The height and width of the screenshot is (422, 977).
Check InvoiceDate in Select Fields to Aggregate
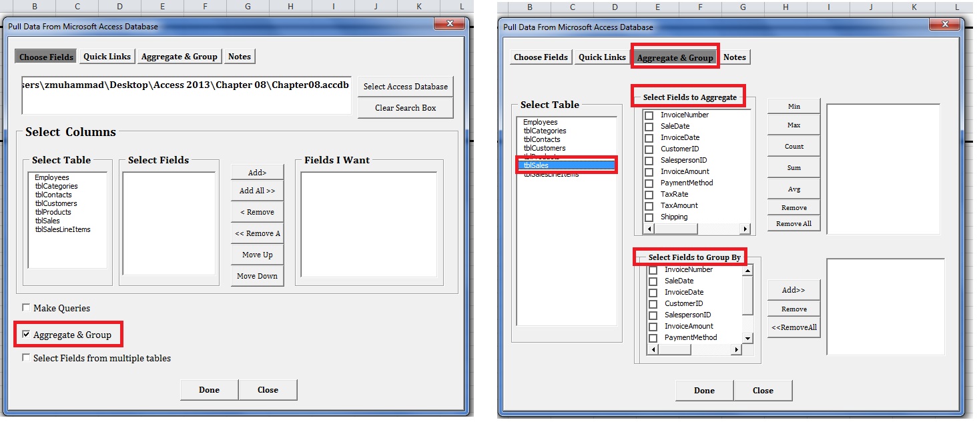[649, 138]
